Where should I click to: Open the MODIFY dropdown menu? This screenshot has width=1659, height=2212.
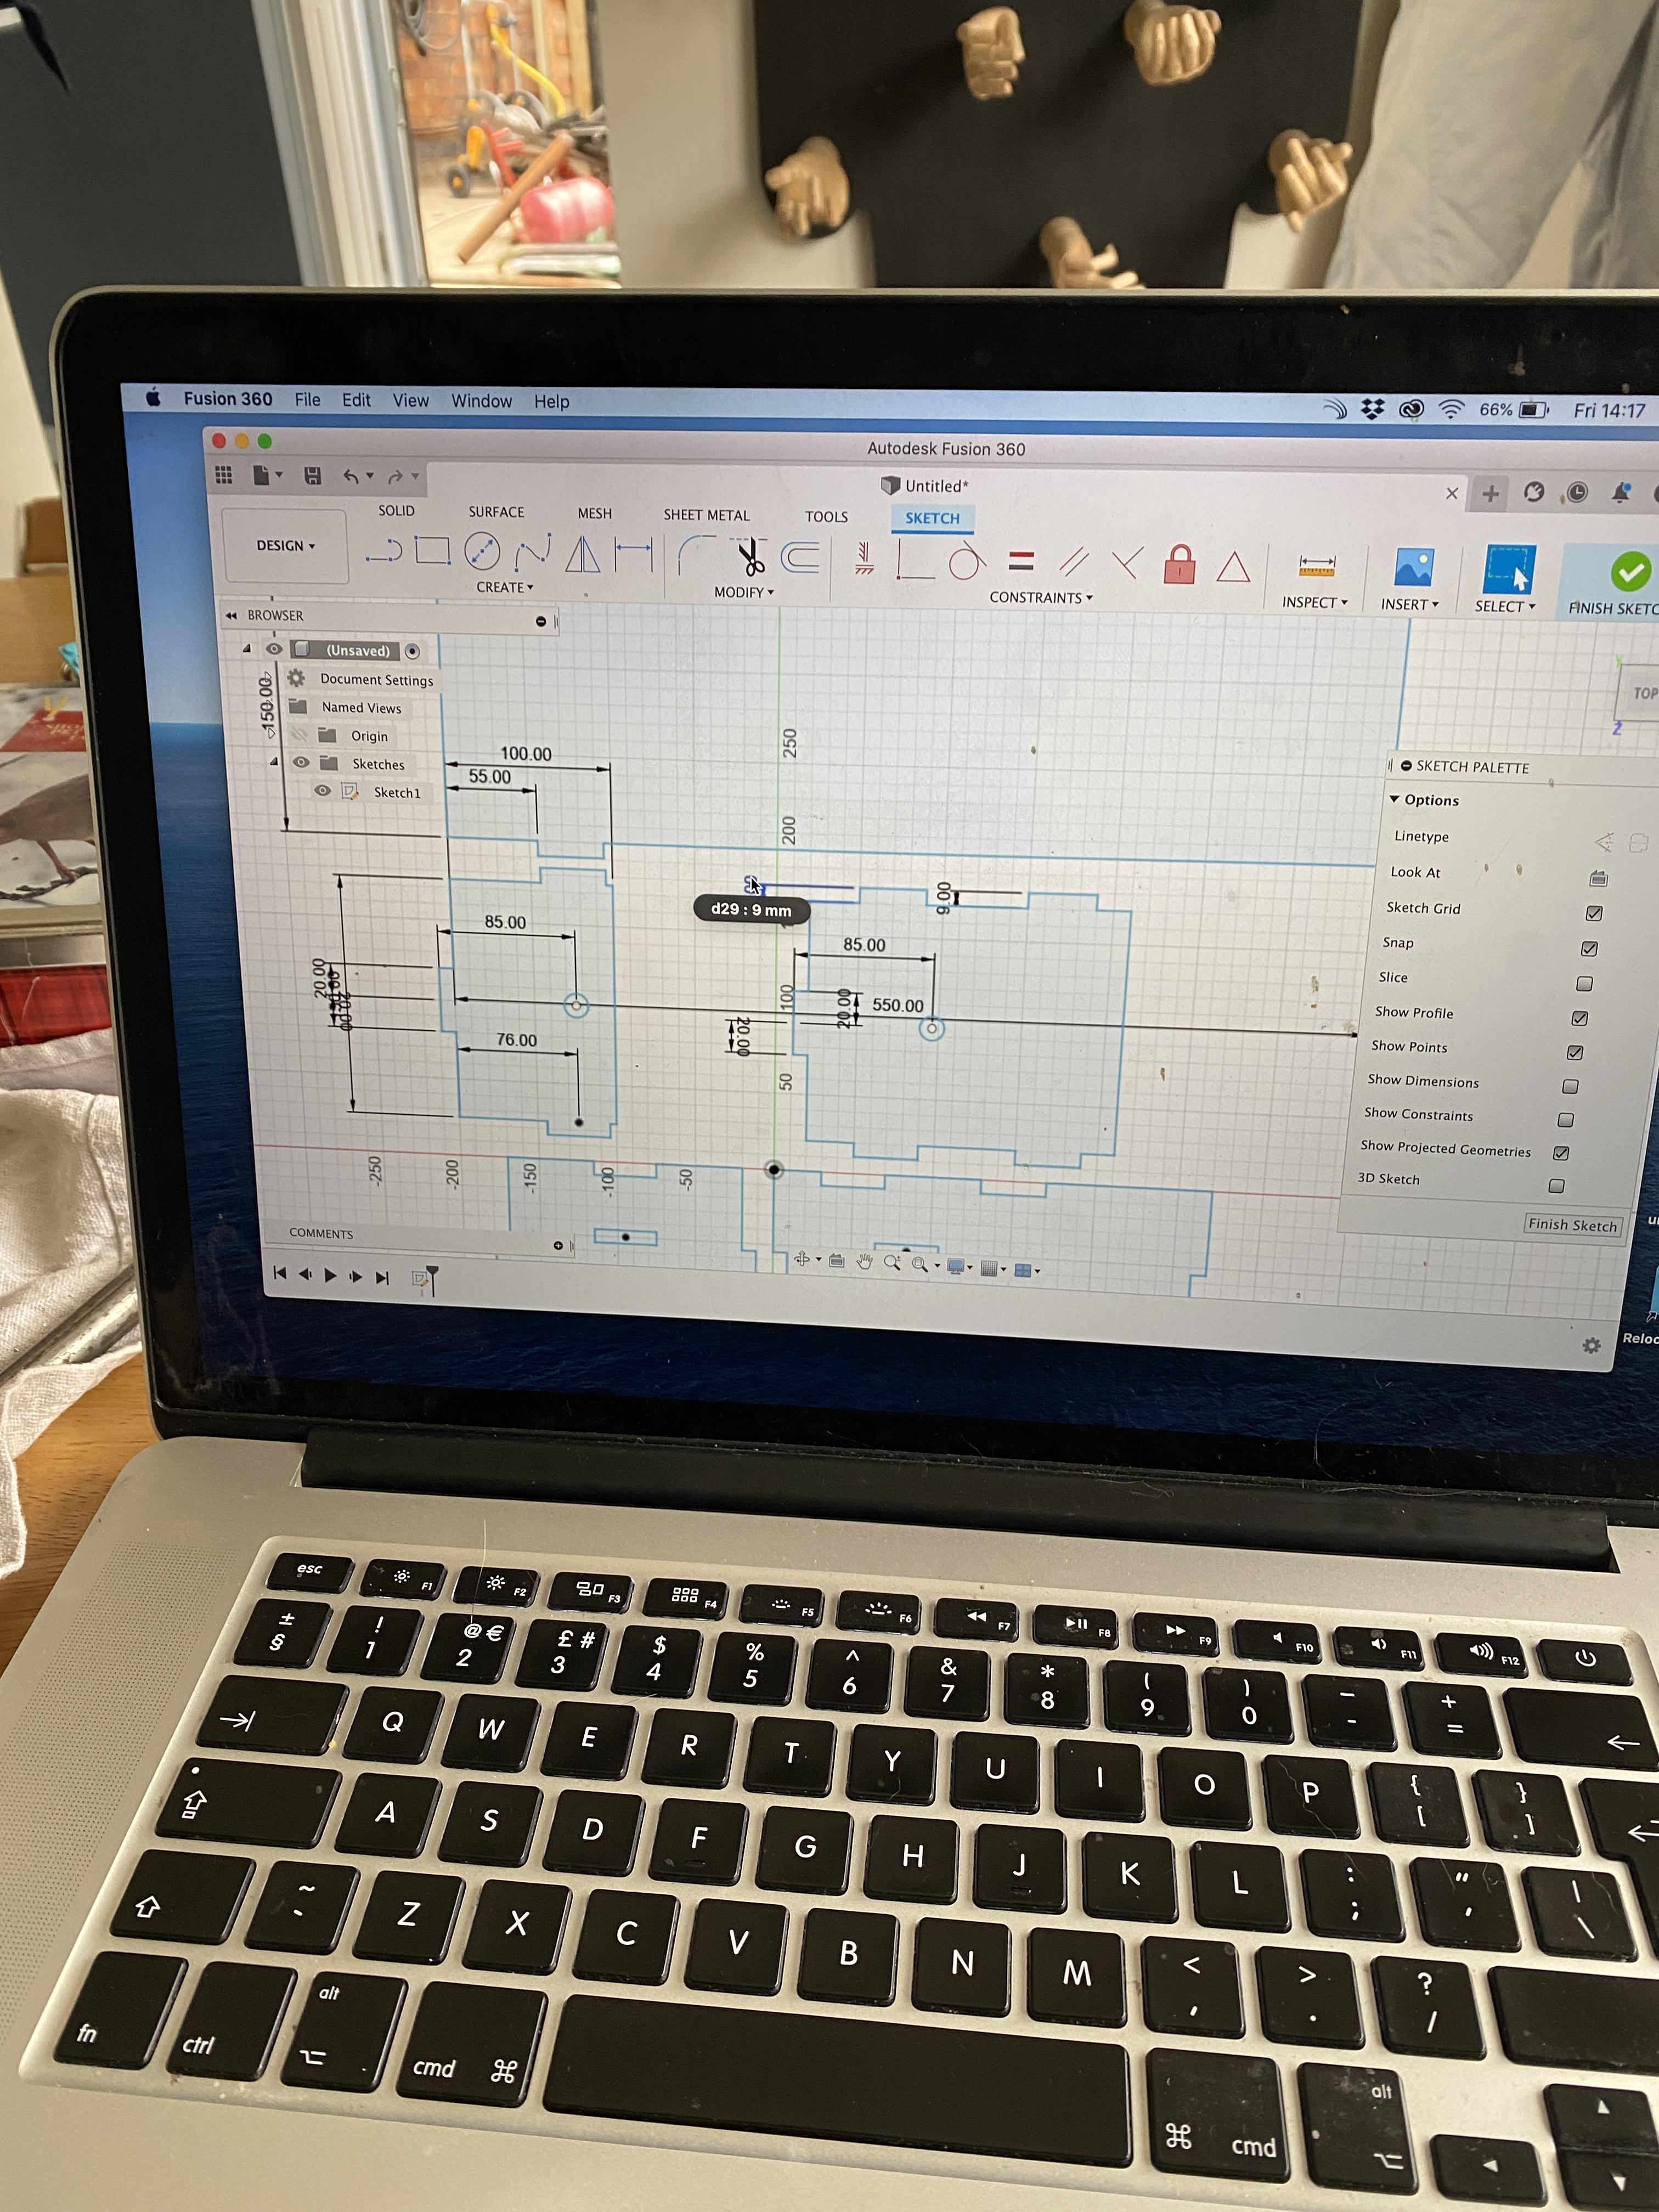(744, 592)
